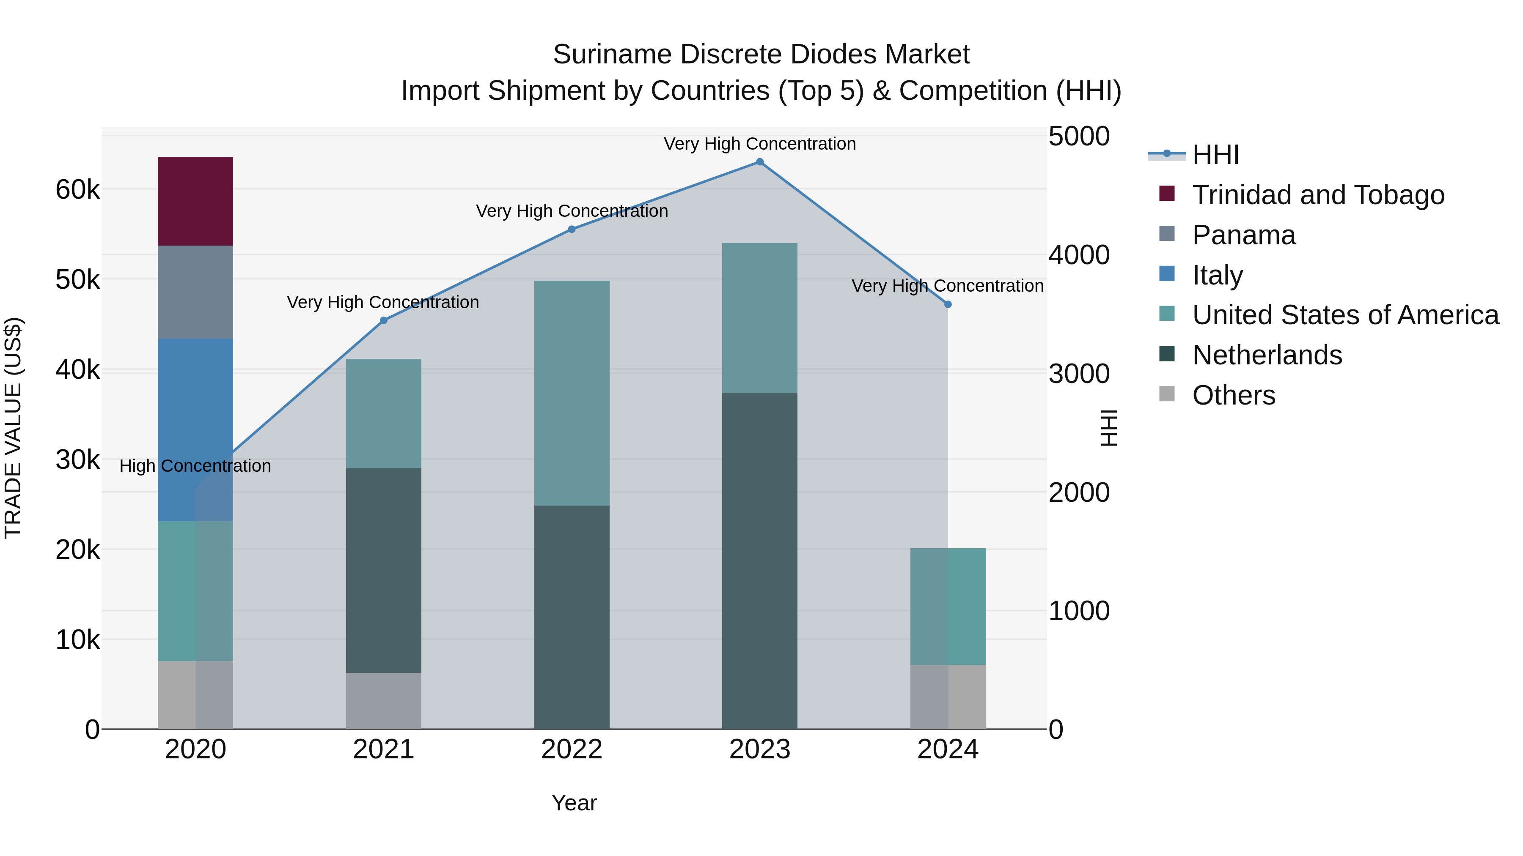
Task: Click the 2023 HHI data point marker
Action: tap(760, 162)
